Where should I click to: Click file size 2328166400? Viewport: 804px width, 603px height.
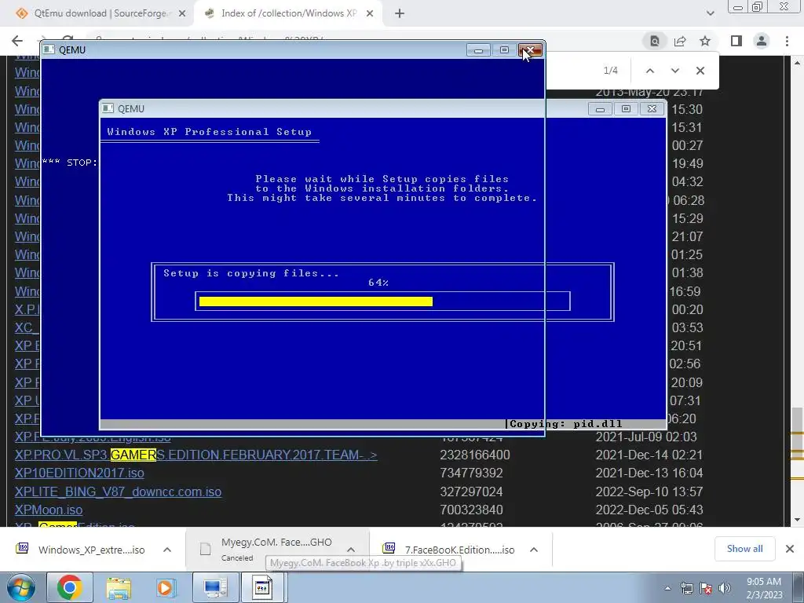point(475,455)
